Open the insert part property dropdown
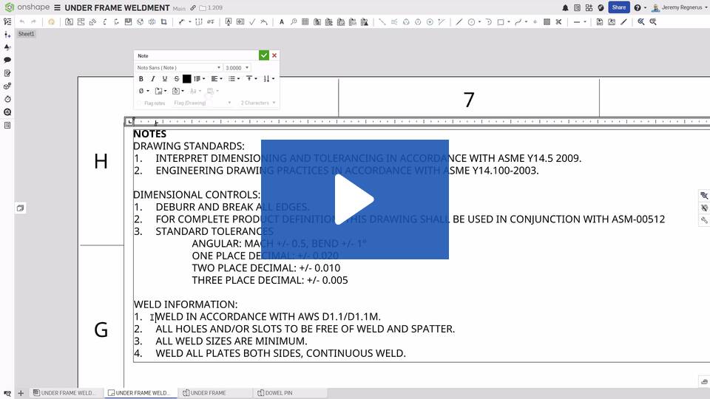This screenshot has height=399, width=710. (x=178, y=91)
